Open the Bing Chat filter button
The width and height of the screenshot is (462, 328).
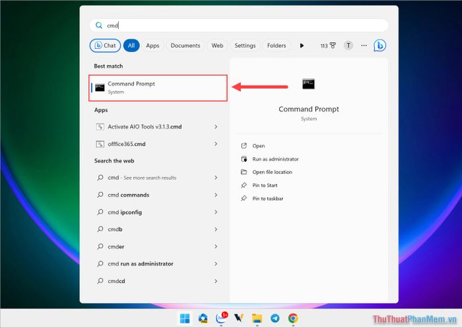tap(105, 46)
